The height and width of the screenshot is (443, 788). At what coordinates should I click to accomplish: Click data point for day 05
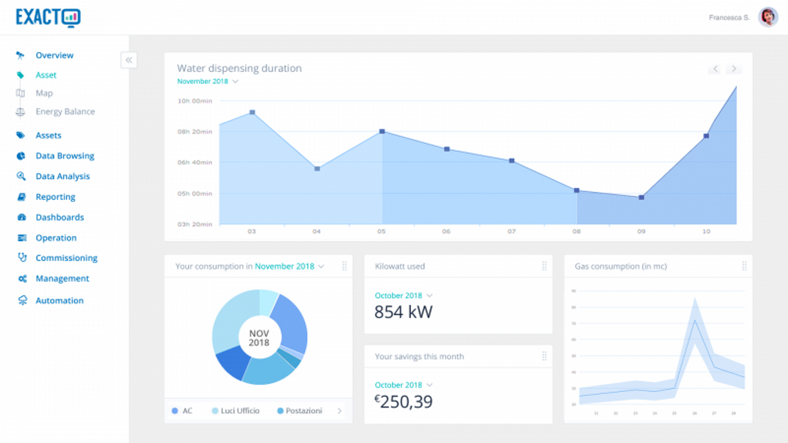click(382, 131)
